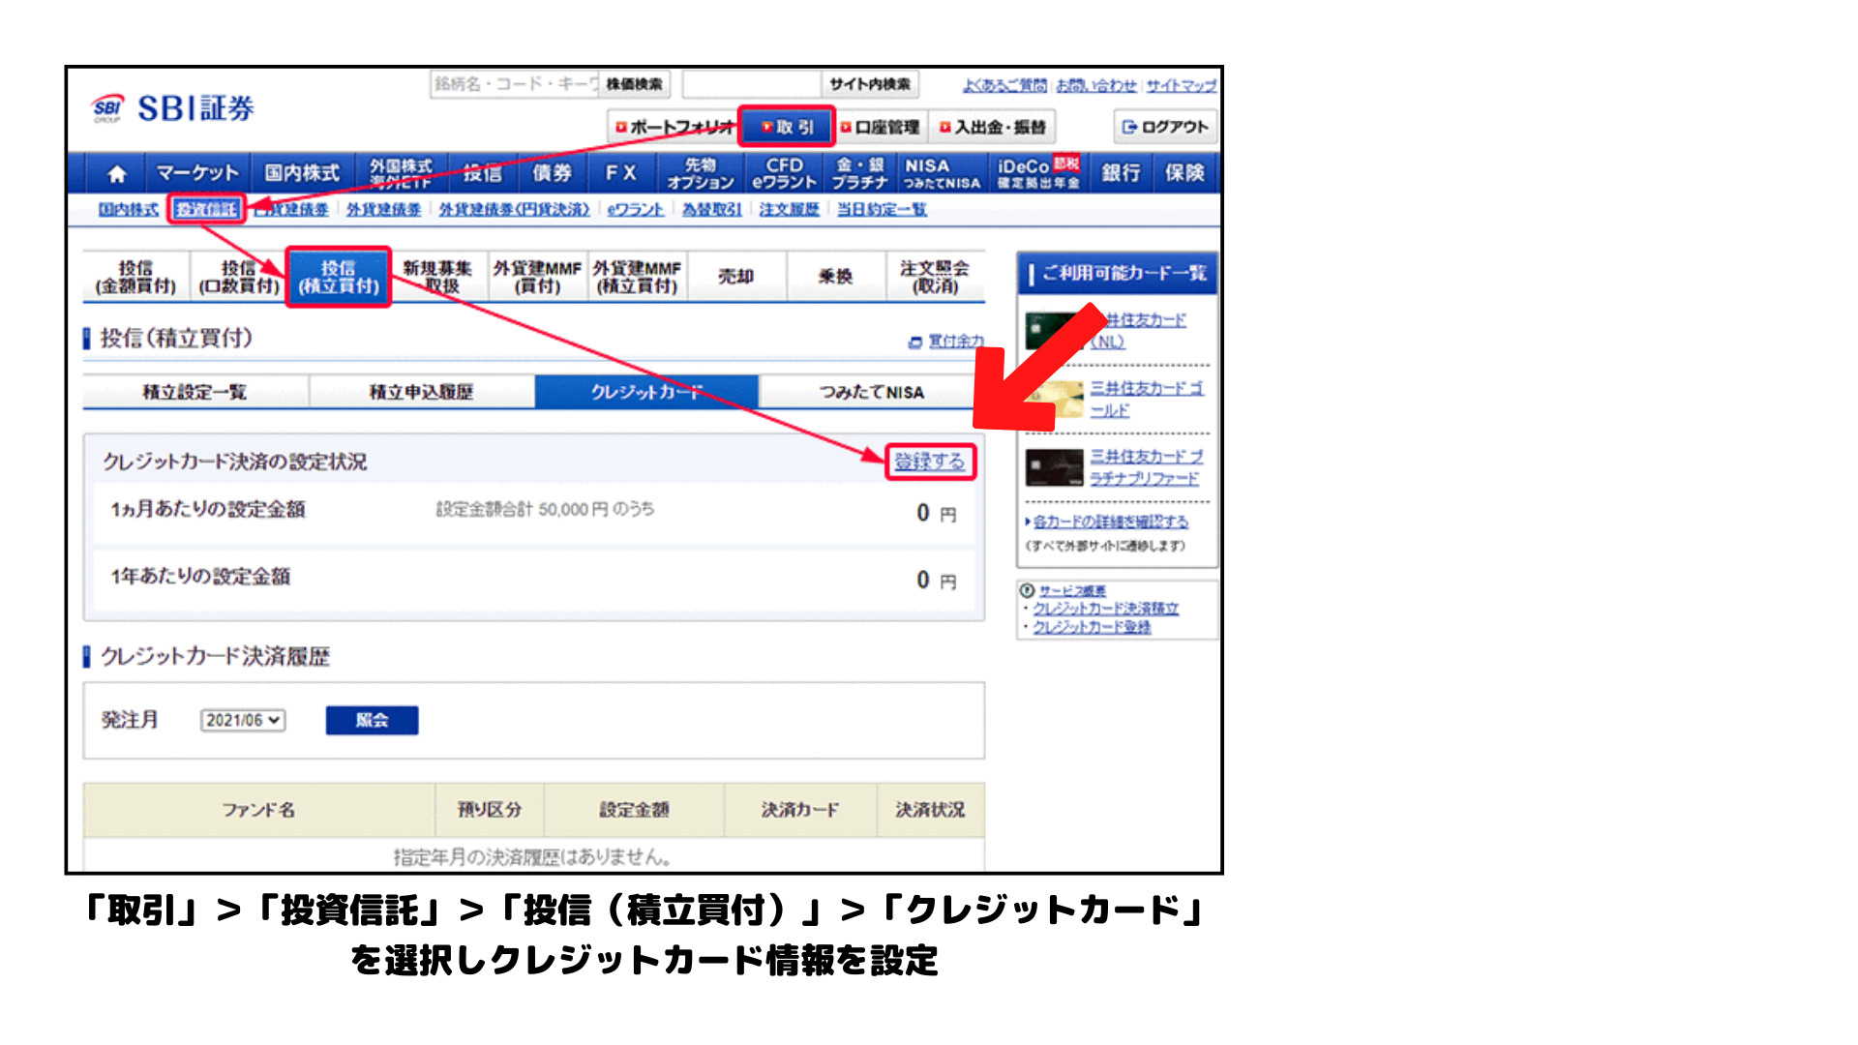Screen dimensions: 1858x1045
Task: Switch to 売却 tab
Action: click(x=735, y=277)
